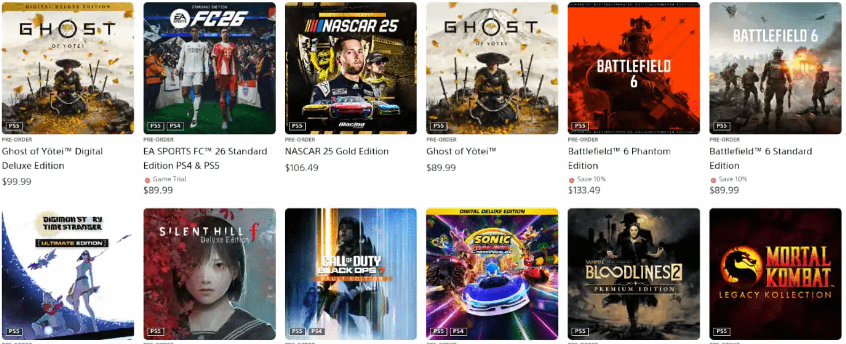The width and height of the screenshot is (846, 344).
Task: Click the Battlefield 6 Phantom Edition title link
Action: point(619,158)
